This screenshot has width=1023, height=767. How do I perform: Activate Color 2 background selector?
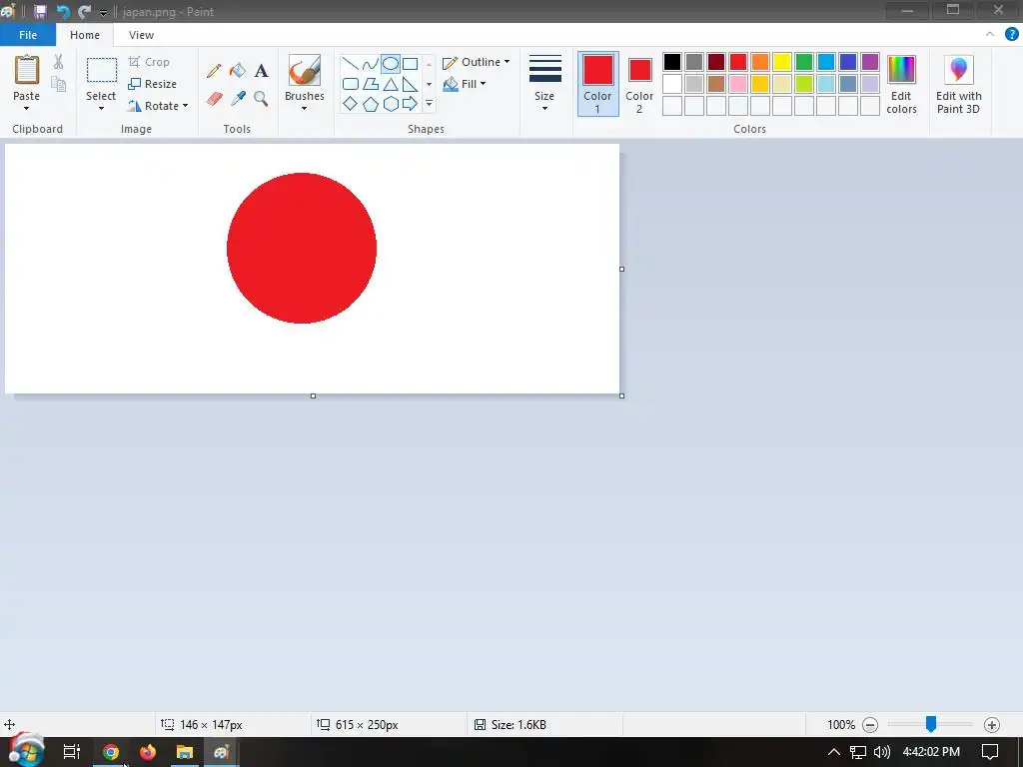click(639, 84)
